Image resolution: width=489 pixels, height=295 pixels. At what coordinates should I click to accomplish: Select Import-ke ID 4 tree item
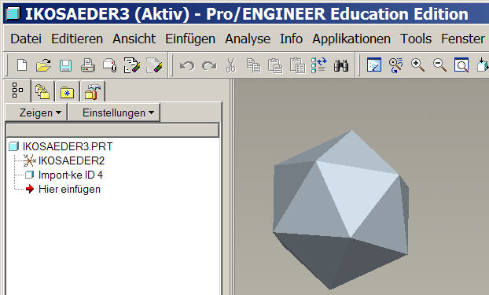71,175
